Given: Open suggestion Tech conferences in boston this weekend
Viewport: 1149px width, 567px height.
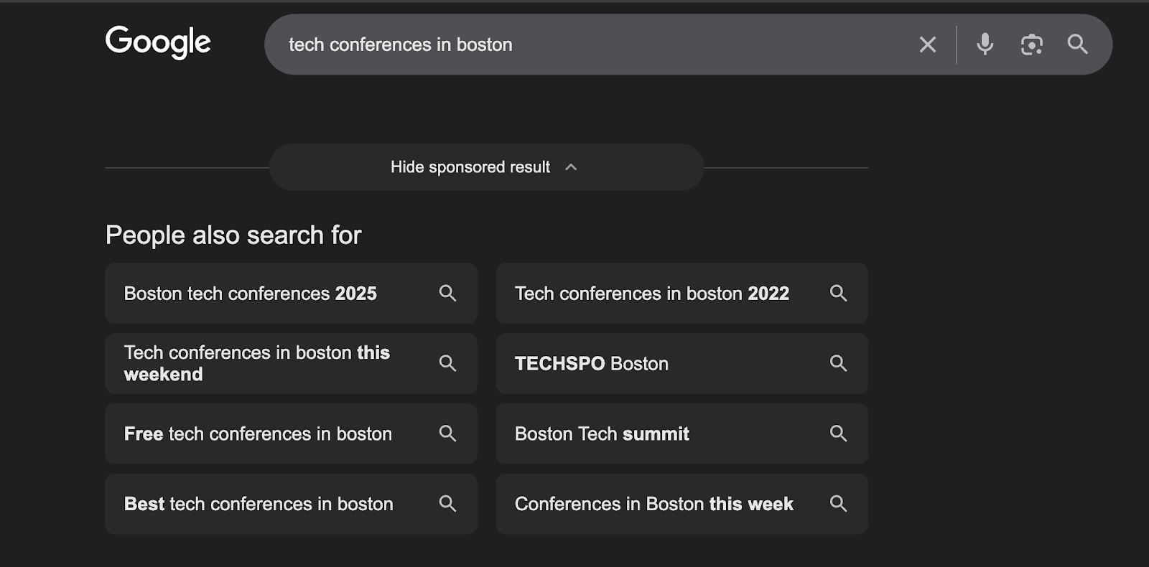Looking at the screenshot, I should pyautogui.click(x=291, y=363).
